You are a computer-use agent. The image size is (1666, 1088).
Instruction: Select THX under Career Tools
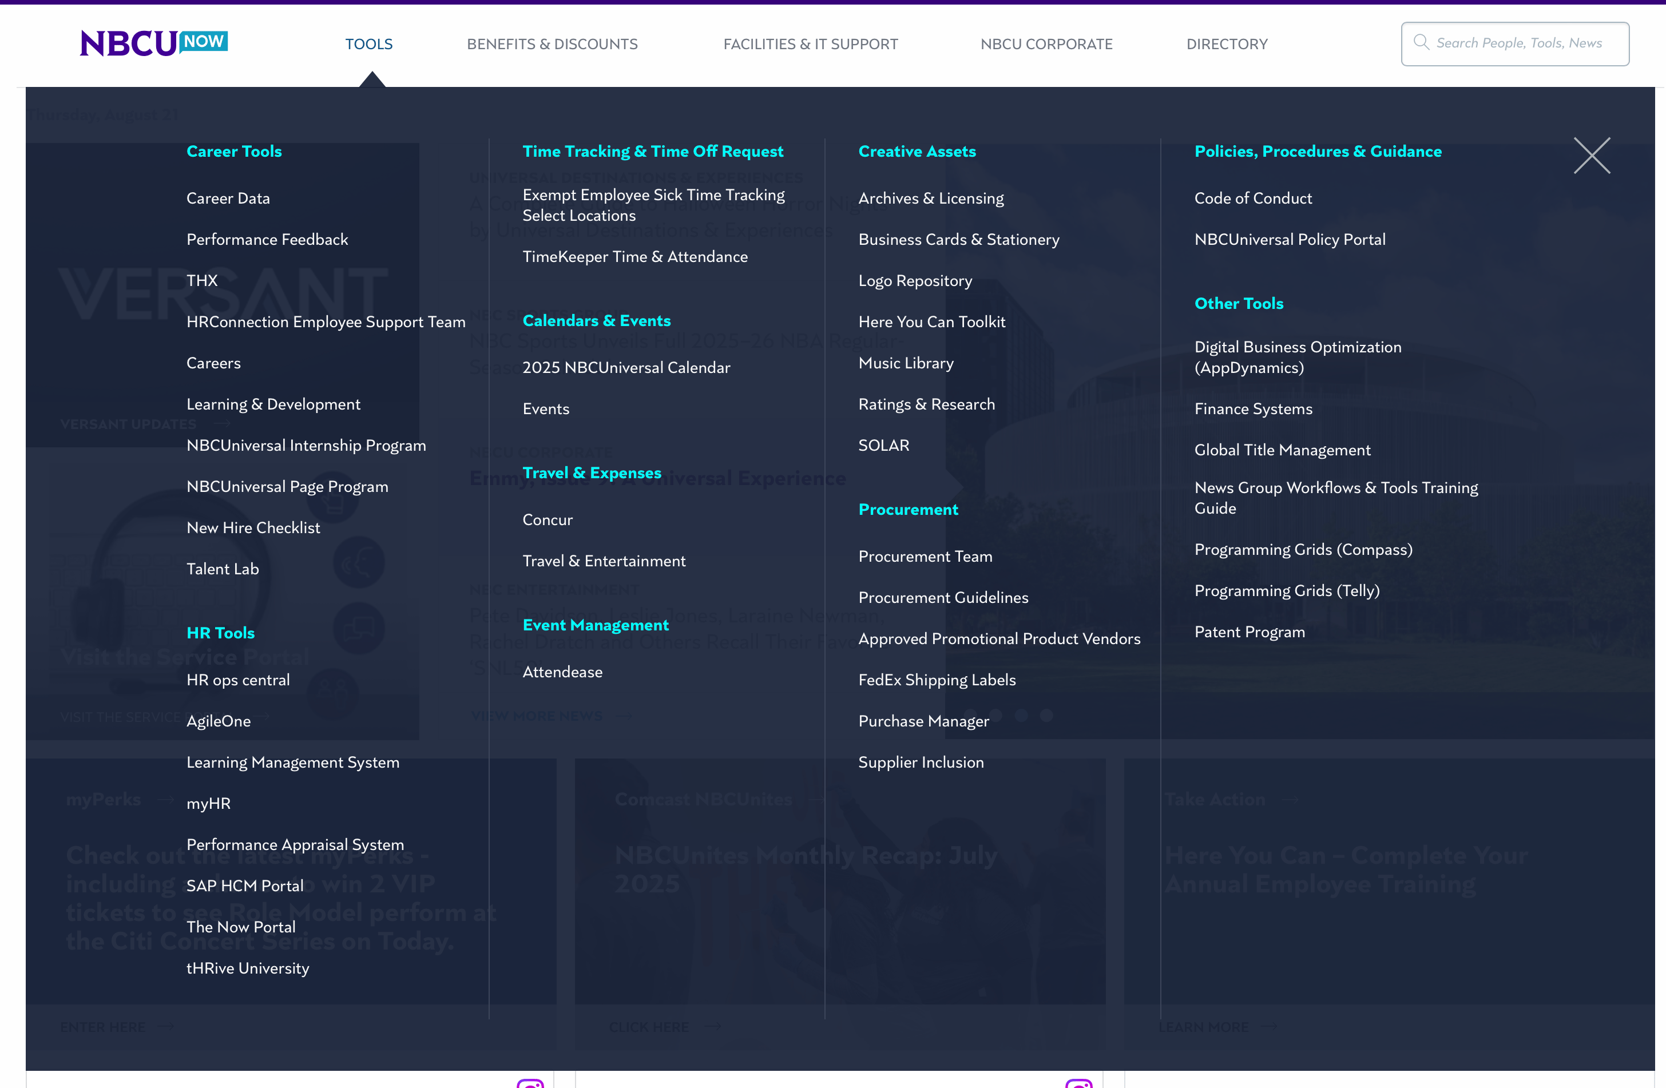click(203, 280)
